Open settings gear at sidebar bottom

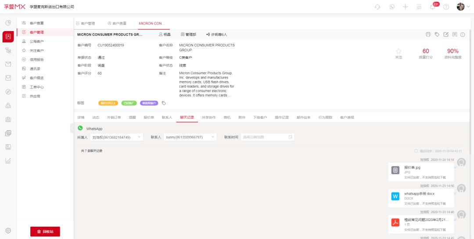[8, 231]
